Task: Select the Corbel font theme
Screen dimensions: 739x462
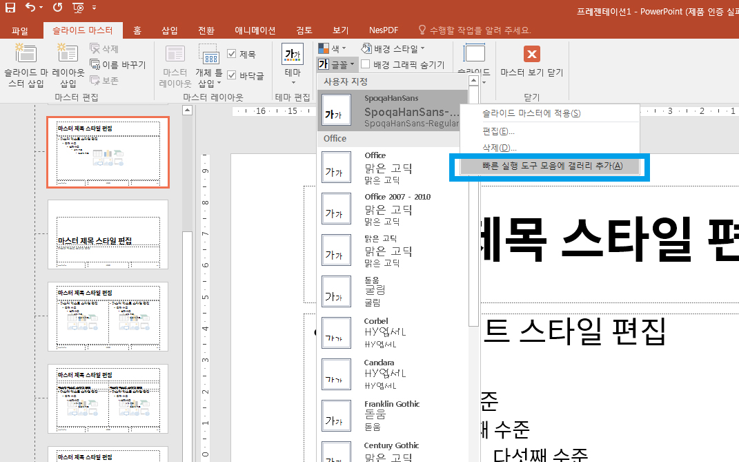Action: click(393, 333)
